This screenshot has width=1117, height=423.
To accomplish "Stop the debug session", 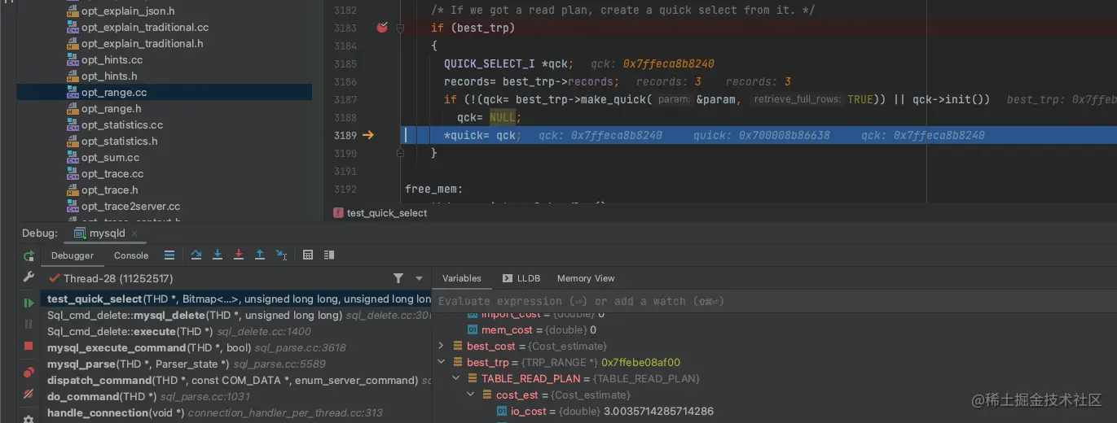I will point(29,346).
